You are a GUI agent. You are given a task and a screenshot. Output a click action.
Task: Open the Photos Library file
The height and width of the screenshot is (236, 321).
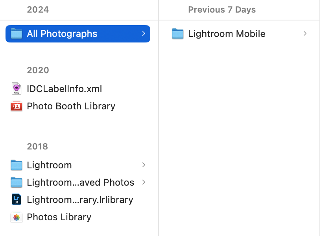59,217
